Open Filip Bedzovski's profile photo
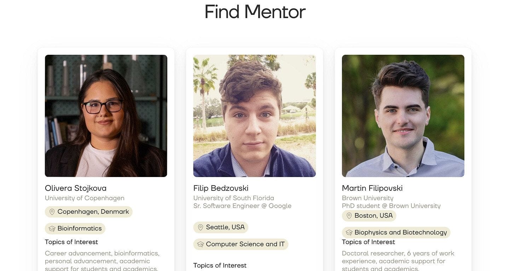Viewport: 515px width, 271px height. click(x=254, y=116)
